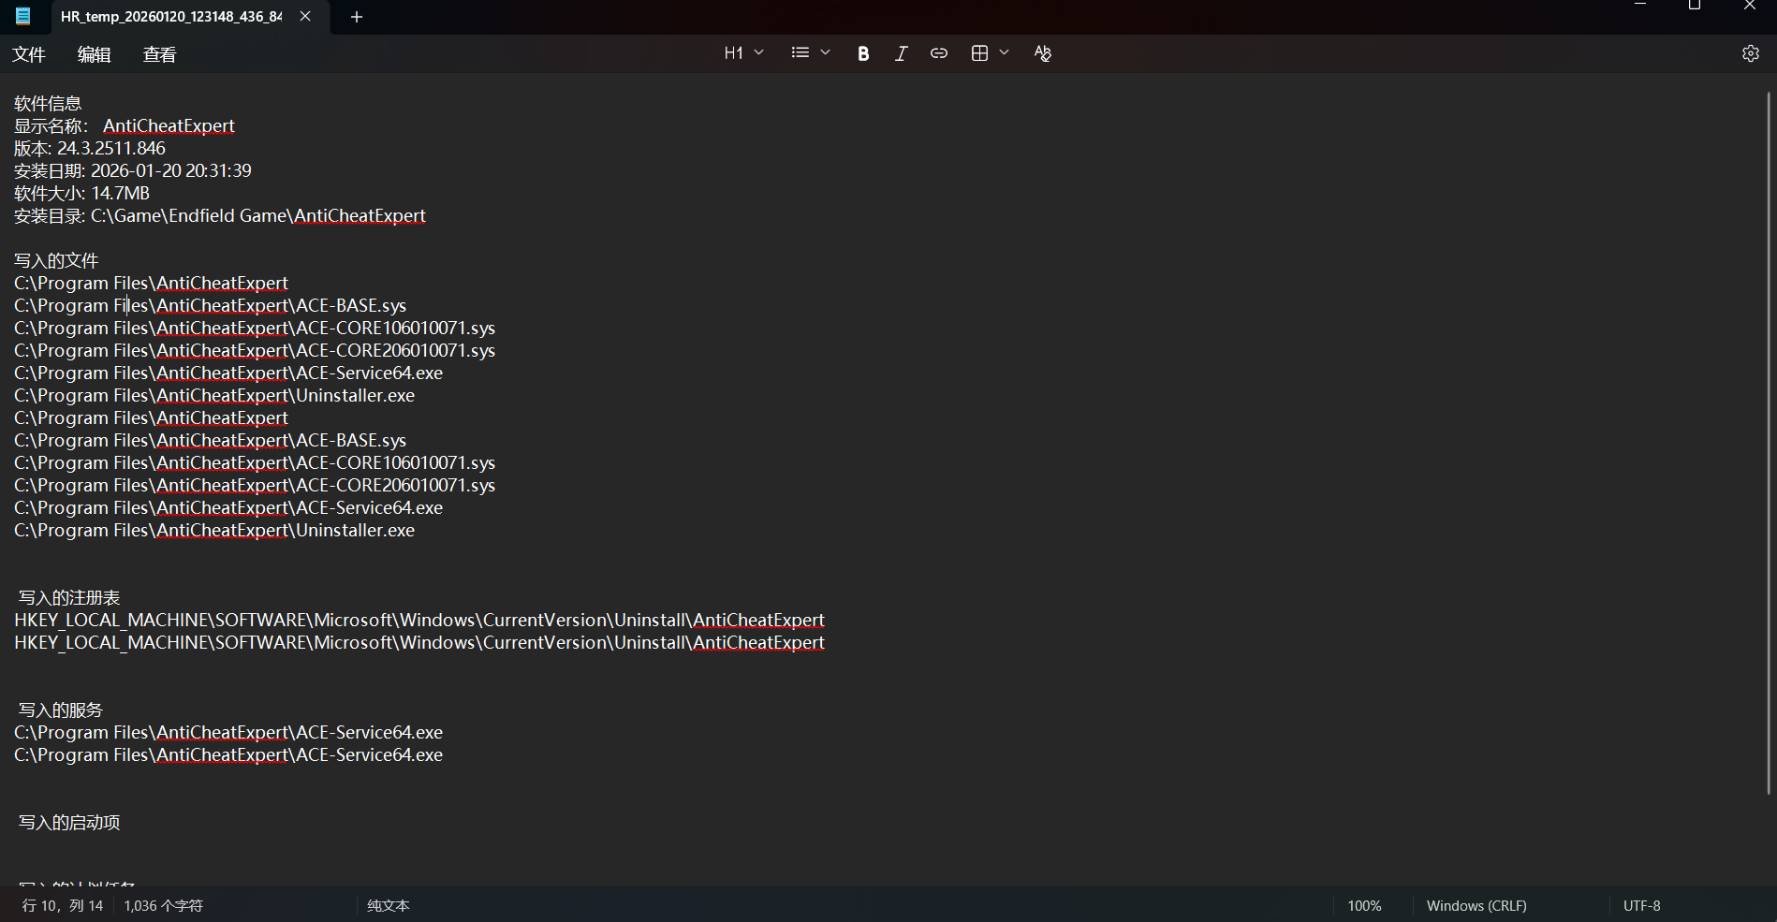Click the UTF-8 encoding indicator
The image size is (1777, 922).
[1641, 905]
